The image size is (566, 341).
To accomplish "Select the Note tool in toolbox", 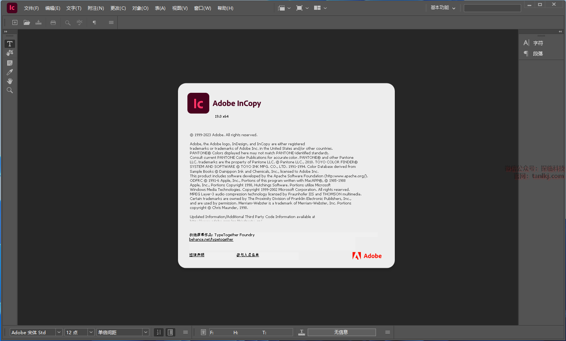I will click(x=10, y=63).
